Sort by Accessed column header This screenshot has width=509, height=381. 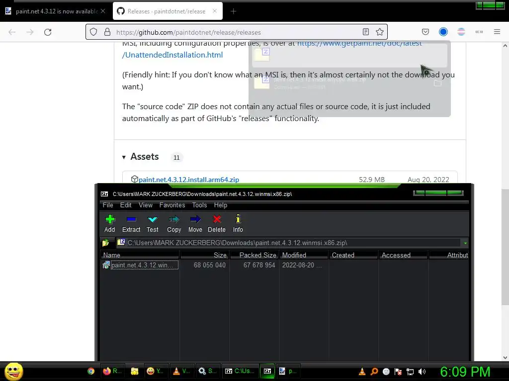pyautogui.click(x=403, y=255)
